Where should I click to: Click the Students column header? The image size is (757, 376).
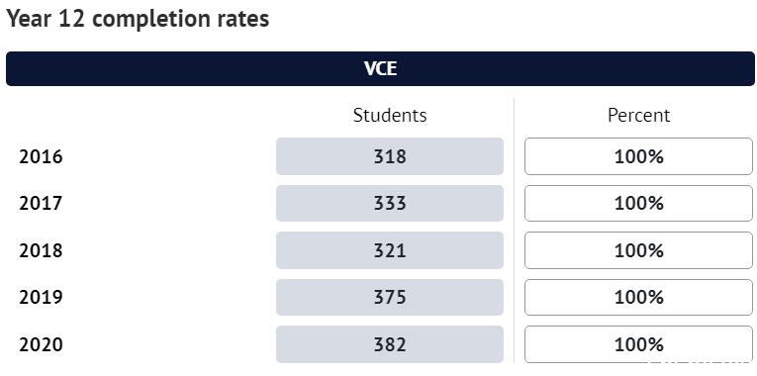coord(390,116)
